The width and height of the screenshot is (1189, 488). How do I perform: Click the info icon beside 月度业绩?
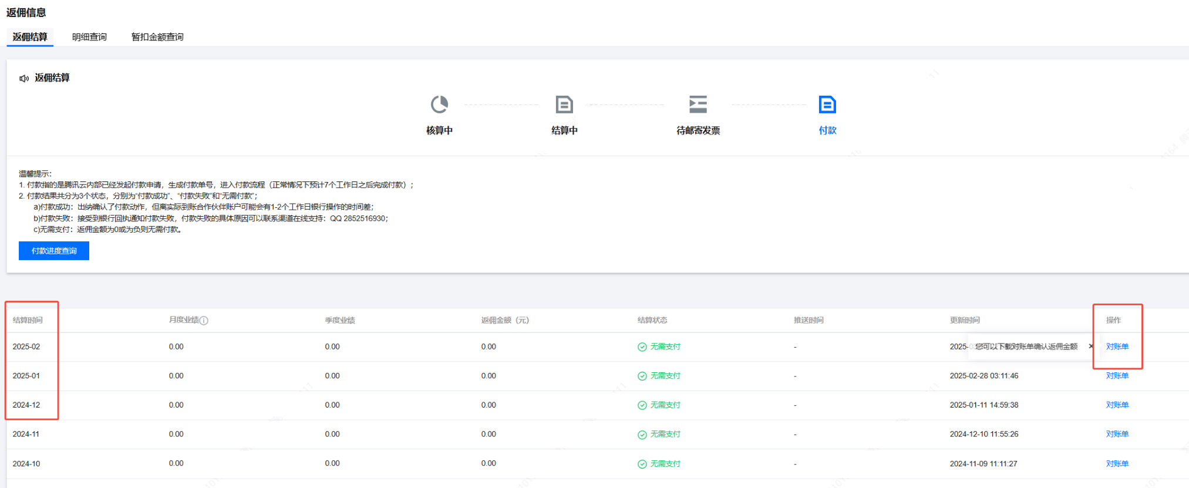(x=204, y=321)
